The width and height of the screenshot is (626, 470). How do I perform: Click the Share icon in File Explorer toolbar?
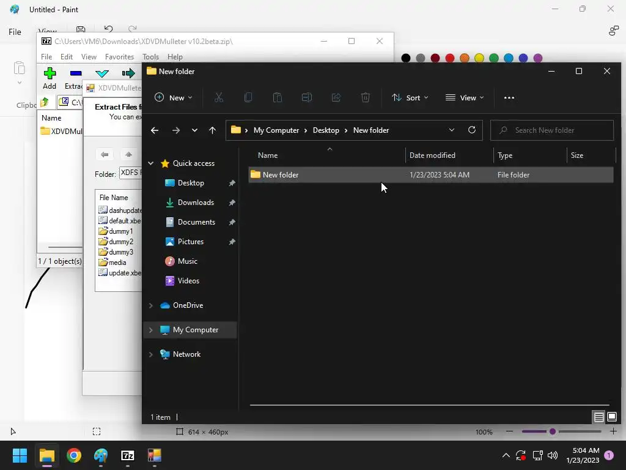click(336, 97)
